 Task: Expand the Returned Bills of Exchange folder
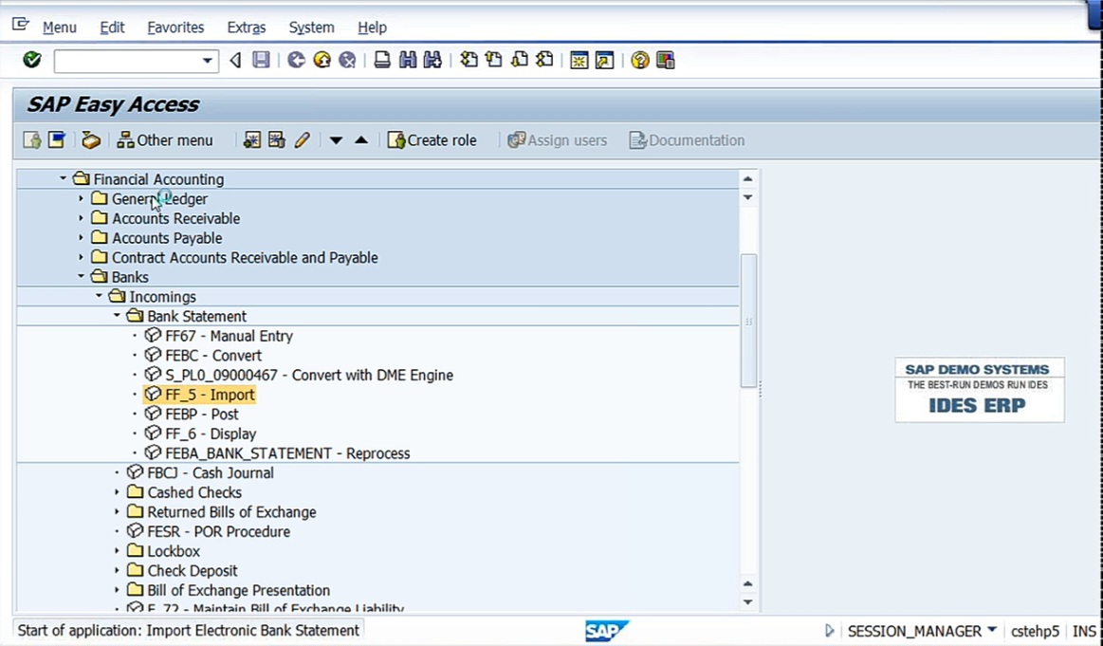pyautogui.click(x=117, y=512)
